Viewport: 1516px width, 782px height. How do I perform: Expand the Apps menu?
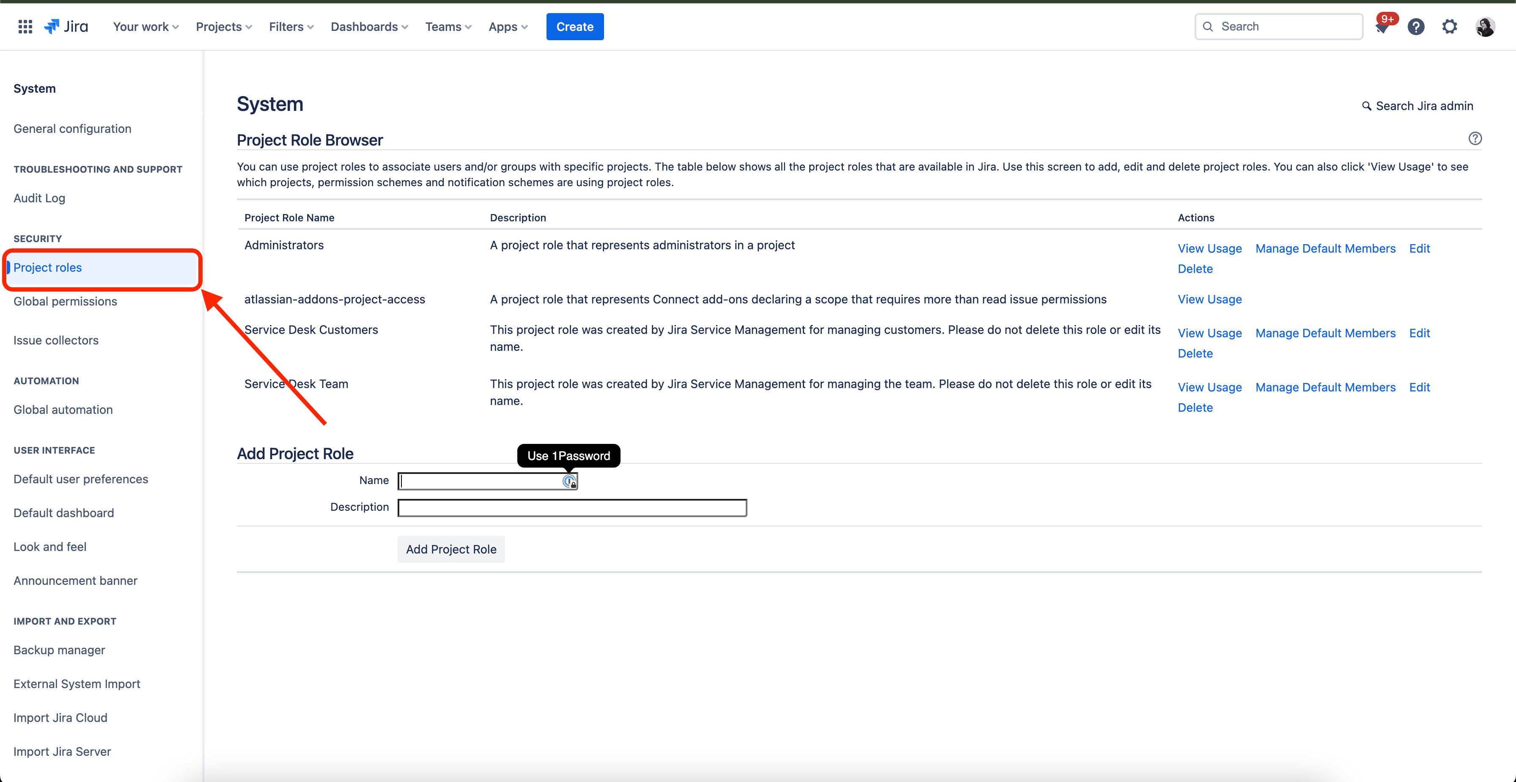[508, 27]
